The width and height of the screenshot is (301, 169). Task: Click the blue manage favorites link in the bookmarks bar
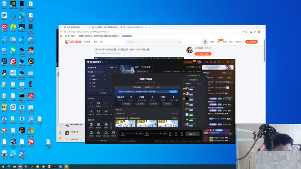(127, 36)
